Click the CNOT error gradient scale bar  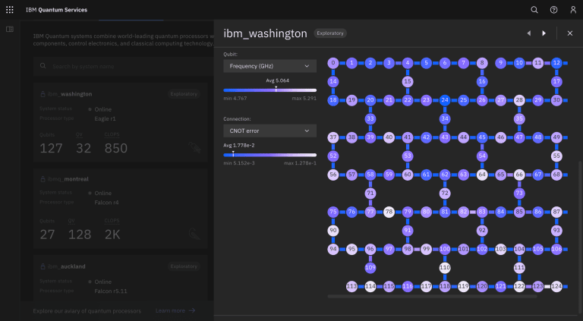(269, 154)
